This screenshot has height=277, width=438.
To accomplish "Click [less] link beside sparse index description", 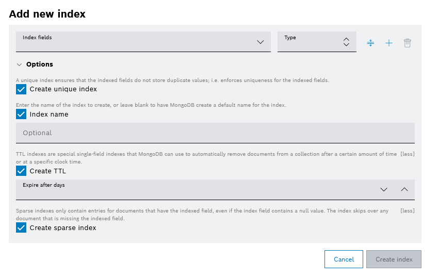I will (408, 210).
